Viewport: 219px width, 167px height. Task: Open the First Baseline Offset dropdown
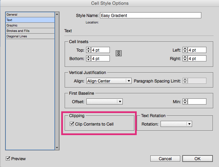104,101
